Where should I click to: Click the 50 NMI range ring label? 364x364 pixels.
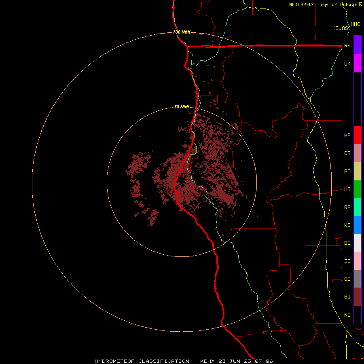pyautogui.click(x=182, y=107)
